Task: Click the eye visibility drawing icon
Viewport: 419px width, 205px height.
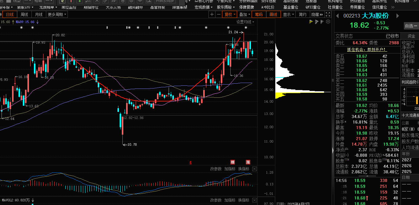Action: pyautogui.click(x=140, y=2)
